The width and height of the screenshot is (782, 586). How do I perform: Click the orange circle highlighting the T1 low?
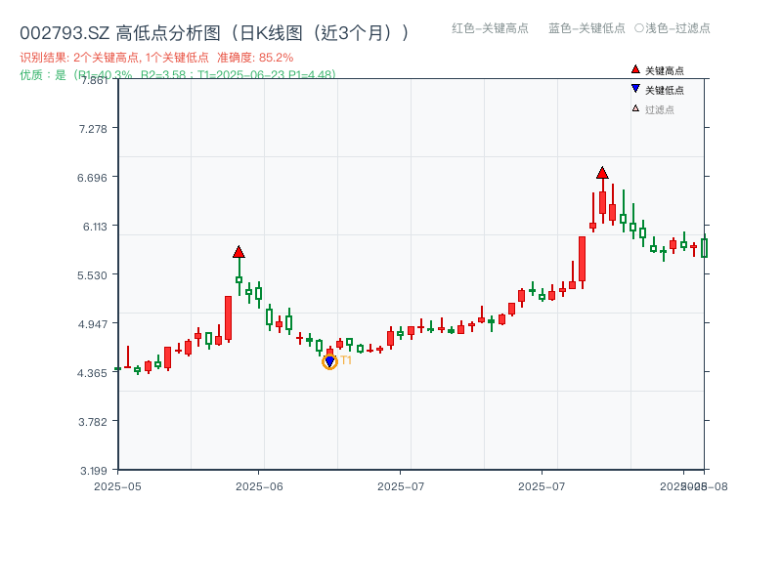[x=329, y=361]
